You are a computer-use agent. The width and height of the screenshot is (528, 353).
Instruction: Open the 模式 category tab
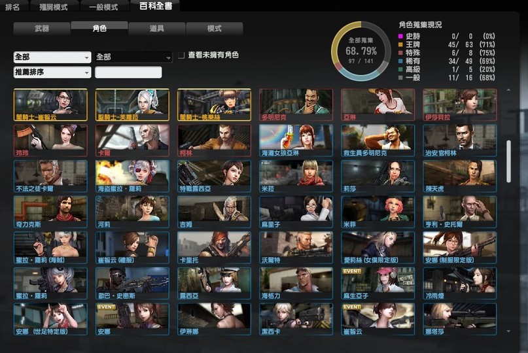215,29
